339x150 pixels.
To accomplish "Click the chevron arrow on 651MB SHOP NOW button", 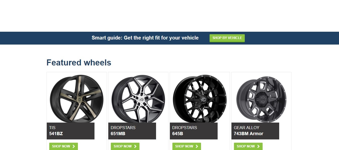I will coord(135,146).
